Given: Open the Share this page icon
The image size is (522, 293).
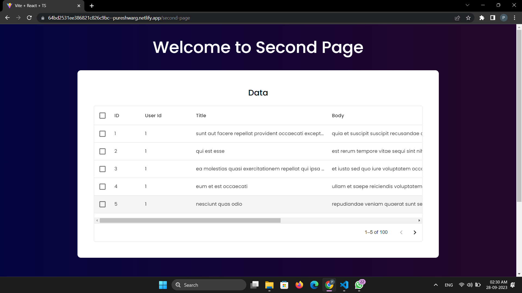Looking at the screenshot, I should (x=458, y=18).
